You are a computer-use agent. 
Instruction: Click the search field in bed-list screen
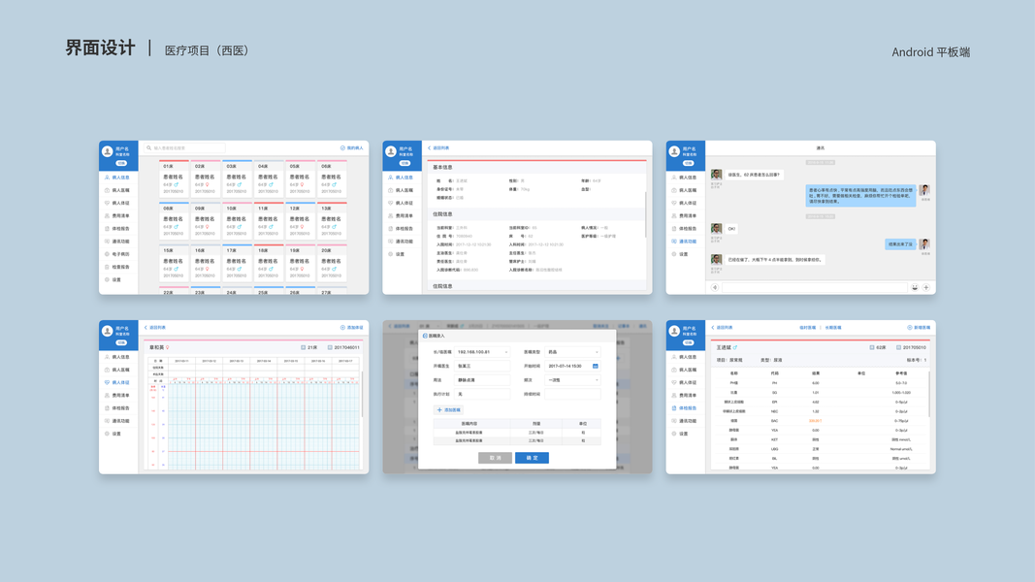185,147
